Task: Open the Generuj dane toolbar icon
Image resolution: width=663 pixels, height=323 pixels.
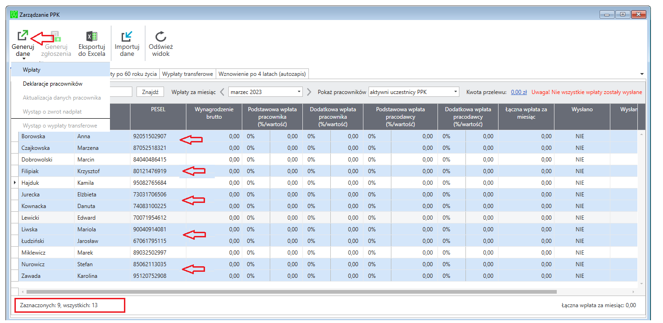Action: click(22, 36)
